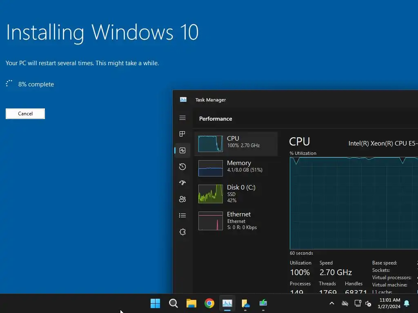The image size is (418, 313).
Task: Click the '100%' Utilization value
Action: coord(300,272)
